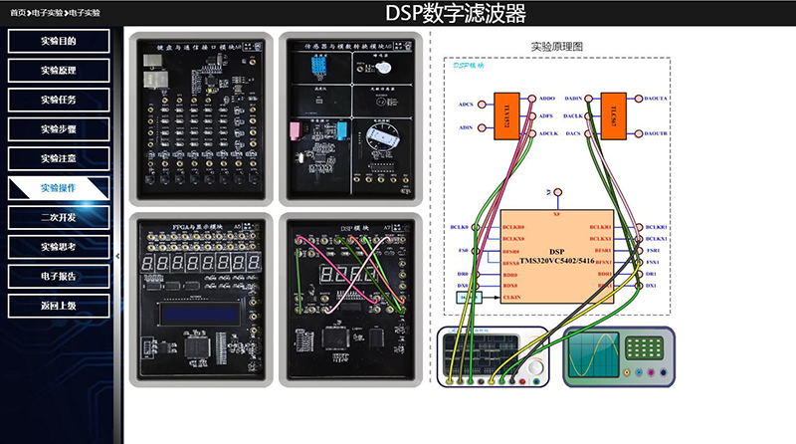Click the orange DAC chip block
Viewport: 796px width, 444px height.
pos(610,114)
